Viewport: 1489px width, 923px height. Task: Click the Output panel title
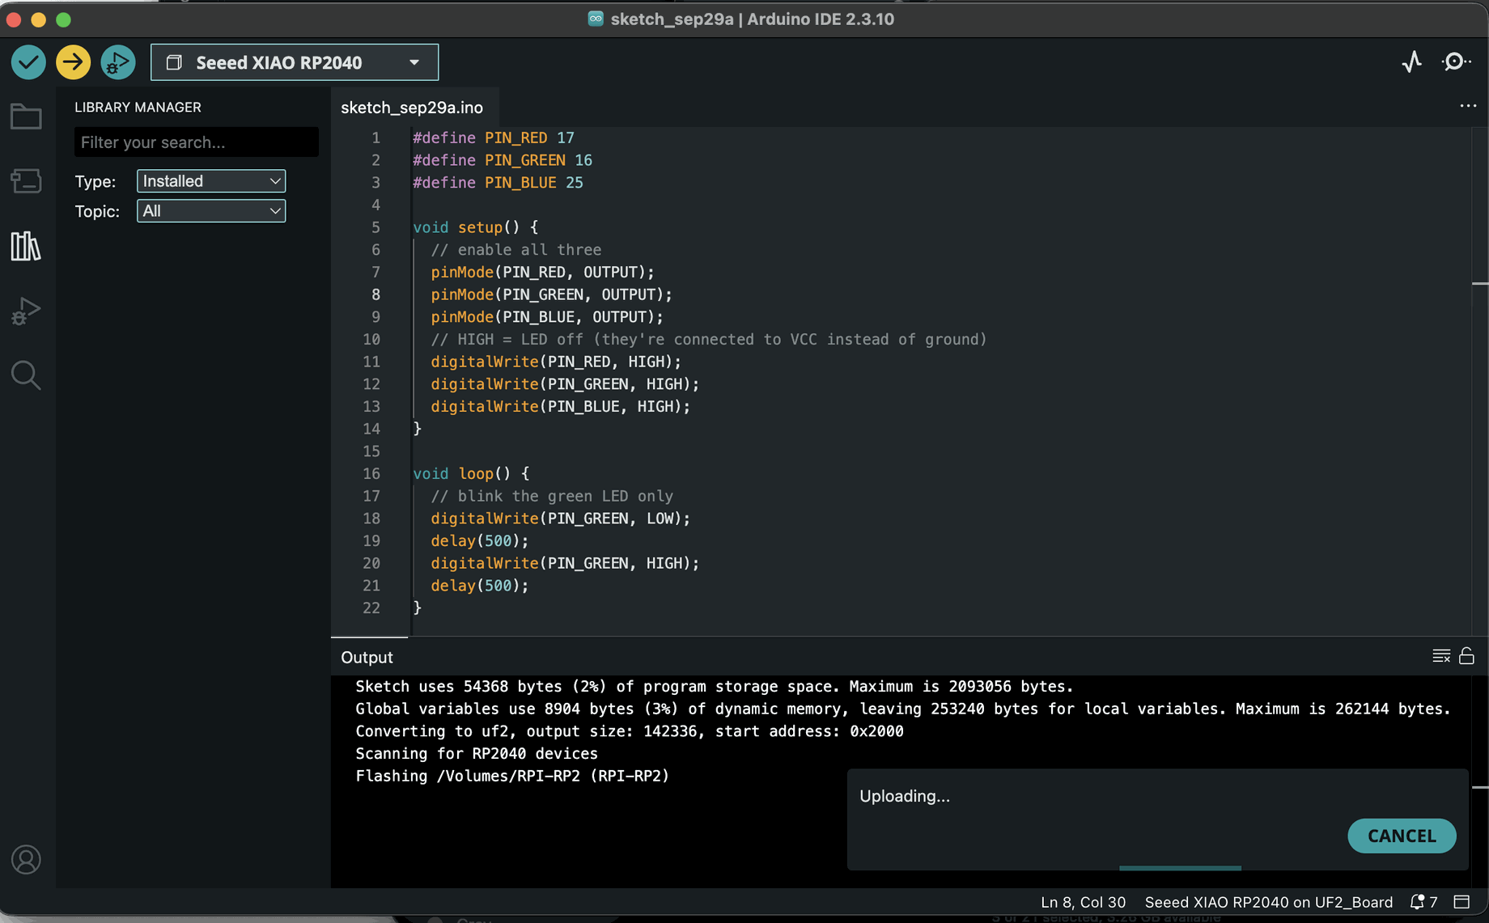pyautogui.click(x=367, y=658)
